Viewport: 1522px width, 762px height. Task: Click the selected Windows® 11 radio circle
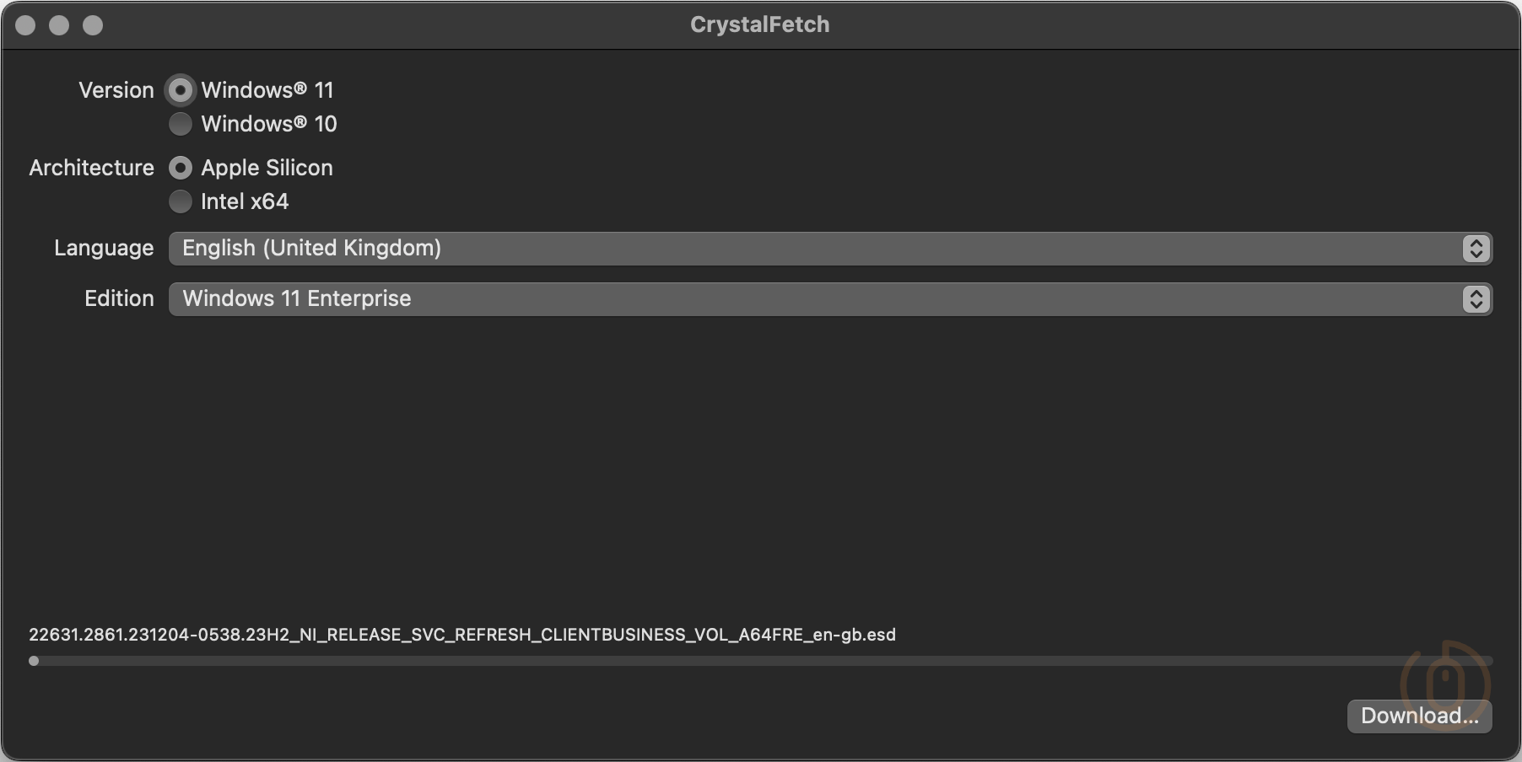click(180, 89)
